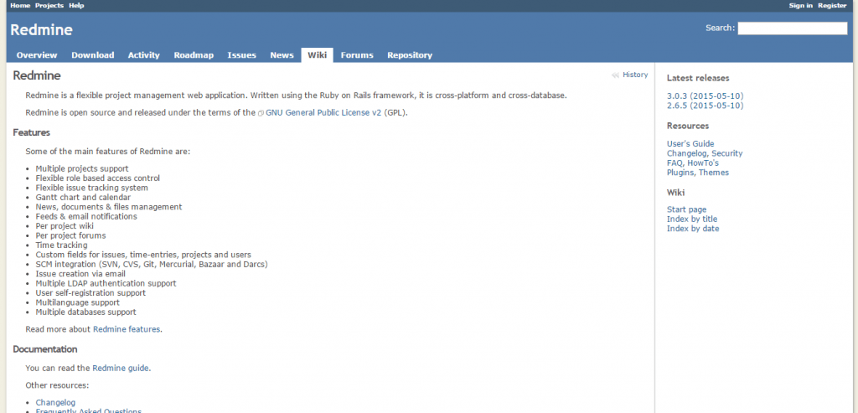The height and width of the screenshot is (413, 858).
Task: Switch to the Repository tab
Action: pyautogui.click(x=410, y=55)
